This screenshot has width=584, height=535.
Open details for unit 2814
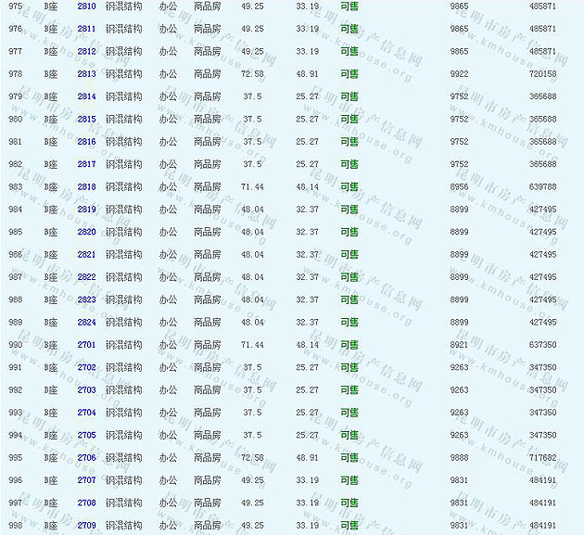tap(86, 96)
